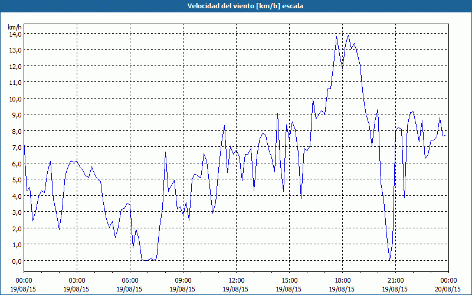
Task: Click the '6,0' y-axis value
Action: 17,165
